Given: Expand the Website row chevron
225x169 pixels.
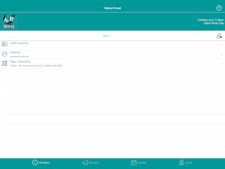Looking at the screenshot, I should [221, 55].
